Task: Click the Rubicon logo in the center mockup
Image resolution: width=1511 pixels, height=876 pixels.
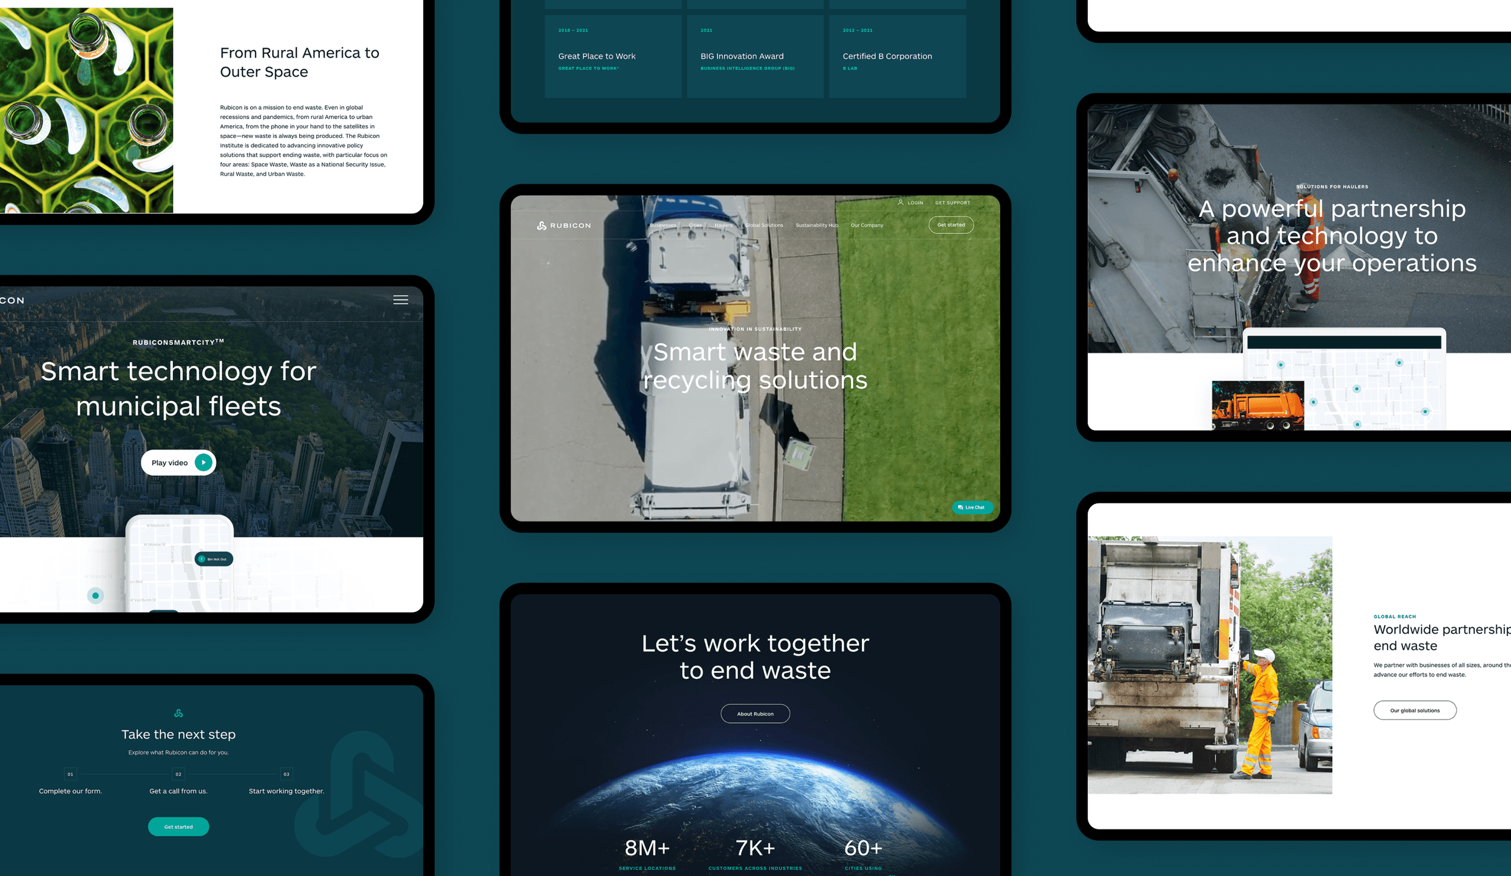Action: 563,225
